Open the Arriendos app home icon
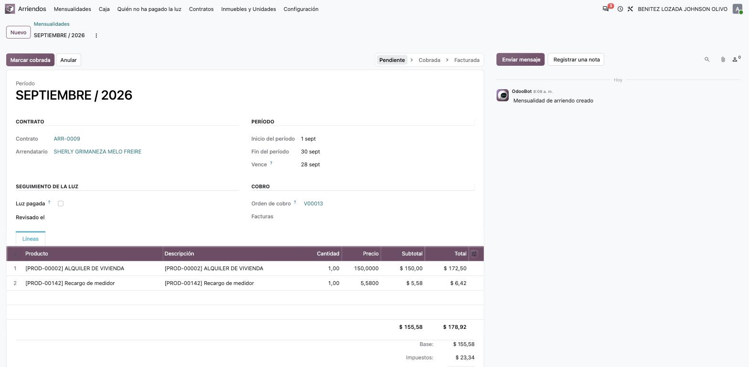This screenshot has width=749, height=367. pyautogui.click(x=10, y=9)
